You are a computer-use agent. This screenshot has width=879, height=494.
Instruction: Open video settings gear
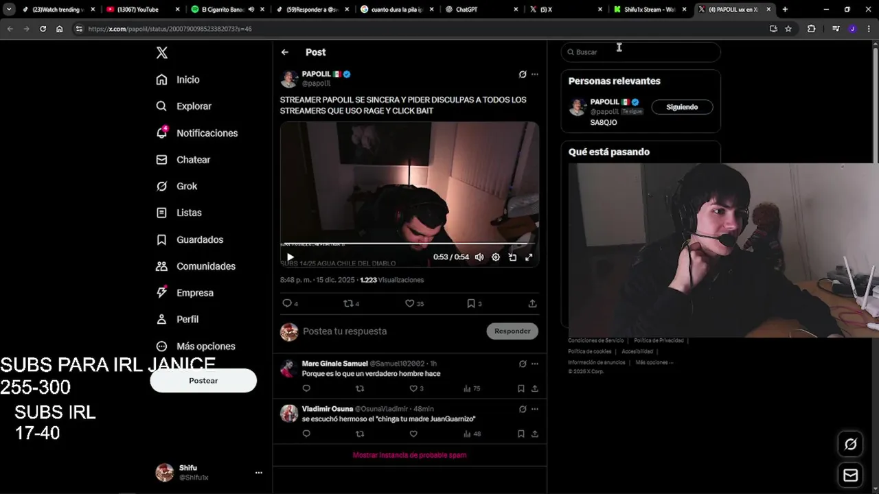[x=496, y=257]
